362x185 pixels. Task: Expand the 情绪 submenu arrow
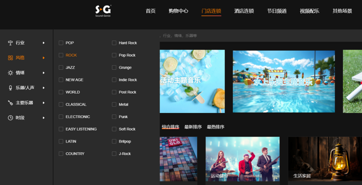pyautogui.click(x=44, y=73)
